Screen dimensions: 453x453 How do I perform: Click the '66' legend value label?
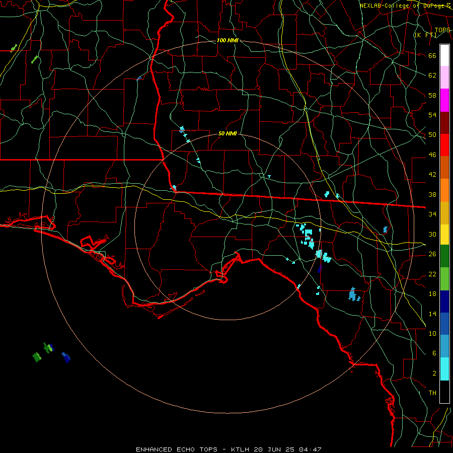pyautogui.click(x=432, y=55)
